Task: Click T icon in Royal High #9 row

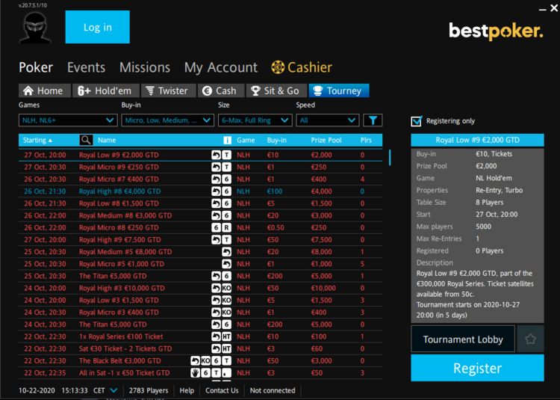Action: [226, 239]
